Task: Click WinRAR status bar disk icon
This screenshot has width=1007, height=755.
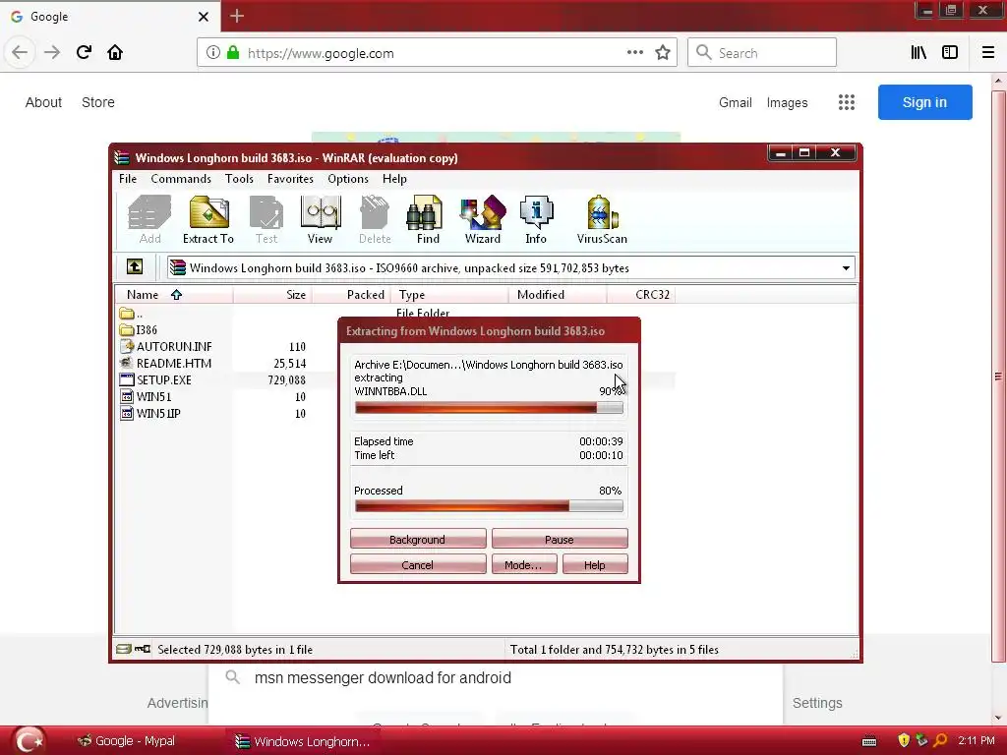Action: point(123,649)
